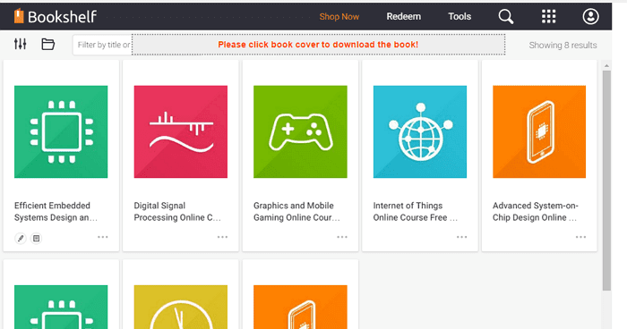Click the Efficient Embedded Systems Design title
This screenshot has width=627, height=329.
click(56, 212)
